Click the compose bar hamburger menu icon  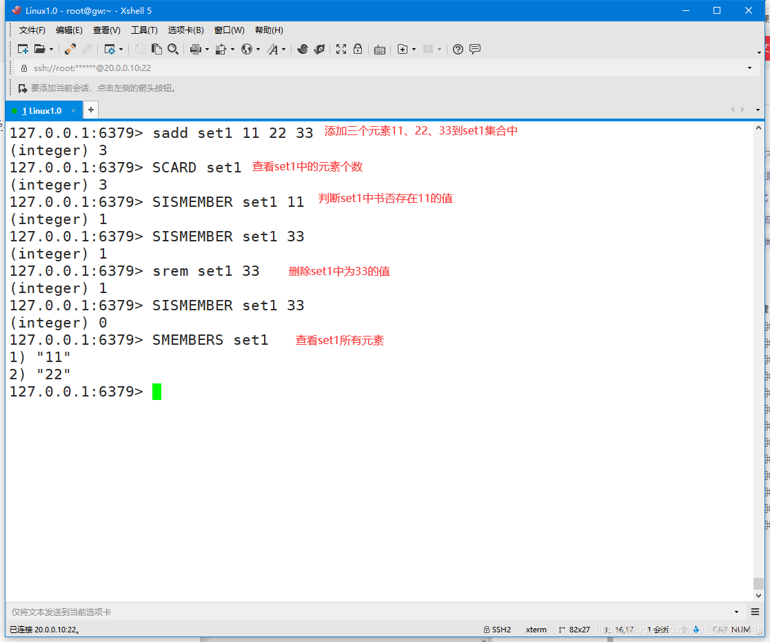(756, 612)
